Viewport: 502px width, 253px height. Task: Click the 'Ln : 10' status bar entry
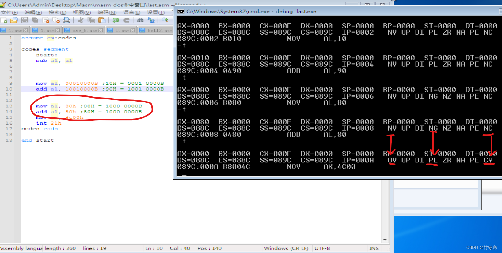point(154,248)
